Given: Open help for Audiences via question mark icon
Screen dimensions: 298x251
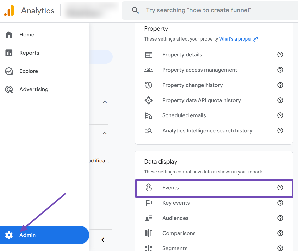Looking at the screenshot, I should (280, 218).
